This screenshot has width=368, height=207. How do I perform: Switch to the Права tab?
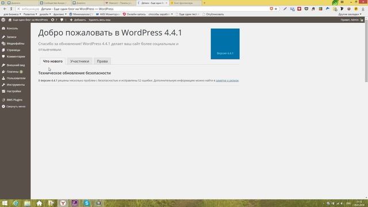pos(102,62)
